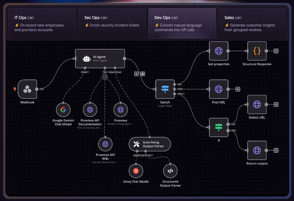The width and height of the screenshot is (294, 201).
Task: Open the Proxmox API Wiki node
Action: [x=105, y=144]
